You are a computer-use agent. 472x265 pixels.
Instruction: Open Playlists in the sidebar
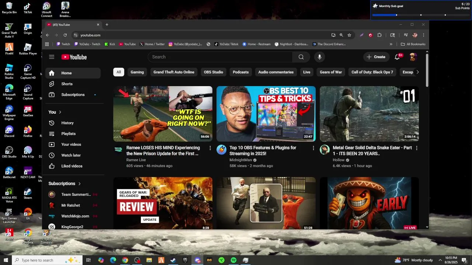point(73,134)
